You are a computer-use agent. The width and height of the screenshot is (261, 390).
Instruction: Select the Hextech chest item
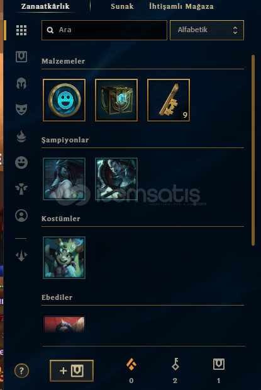coord(116,100)
